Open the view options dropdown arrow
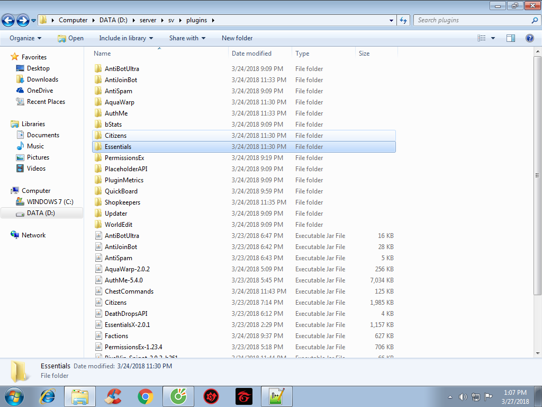This screenshot has height=407, width=542. pyautogui.click(x=493, y=38)
